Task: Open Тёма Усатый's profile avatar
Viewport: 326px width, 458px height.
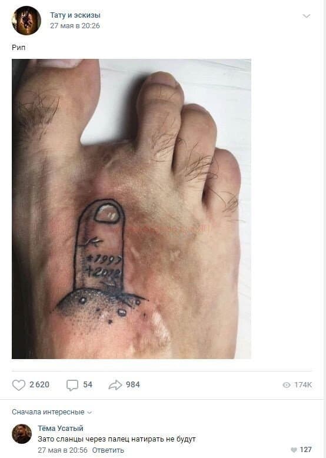Action: coord(22,434)
